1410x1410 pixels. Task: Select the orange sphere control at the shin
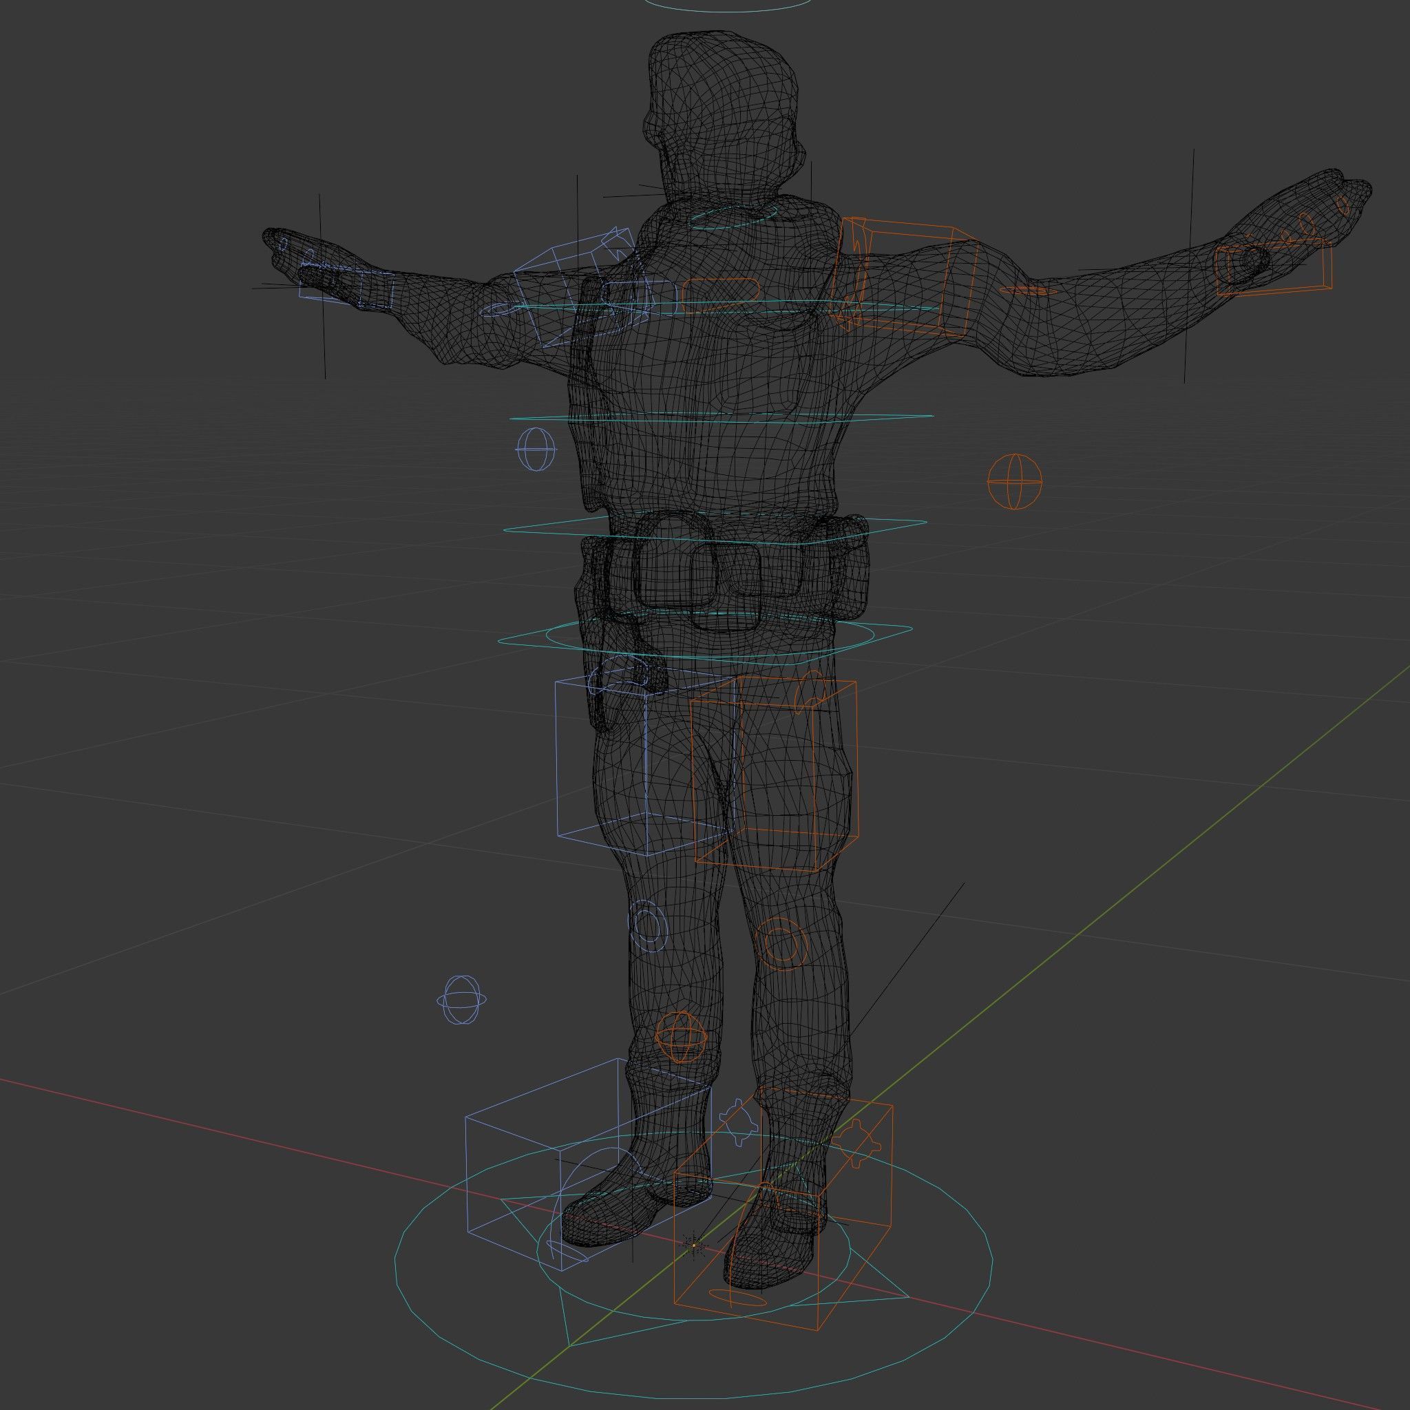pos(681,1037)
